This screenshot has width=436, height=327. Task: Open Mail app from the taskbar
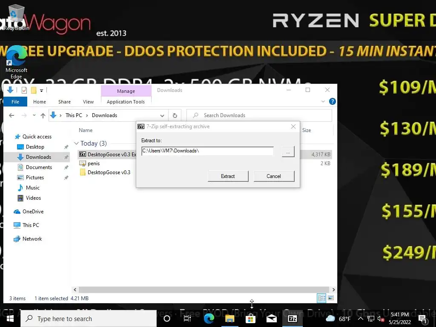pos(271,318)
